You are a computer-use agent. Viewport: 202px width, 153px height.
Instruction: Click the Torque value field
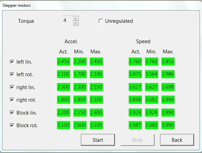tap(67, 20)
